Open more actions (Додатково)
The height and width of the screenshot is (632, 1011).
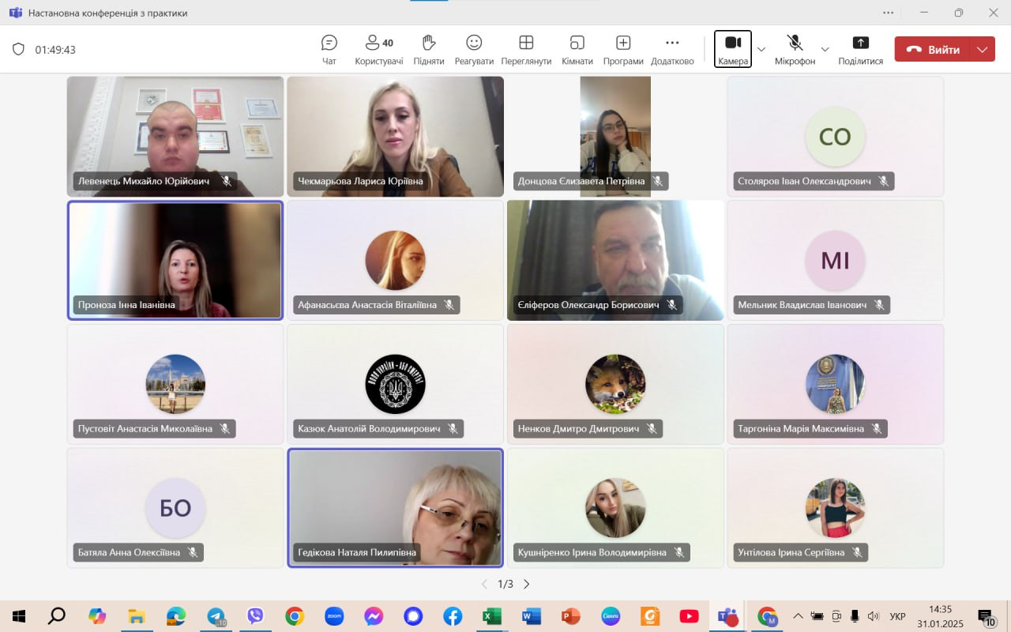(x=672, y=50)
